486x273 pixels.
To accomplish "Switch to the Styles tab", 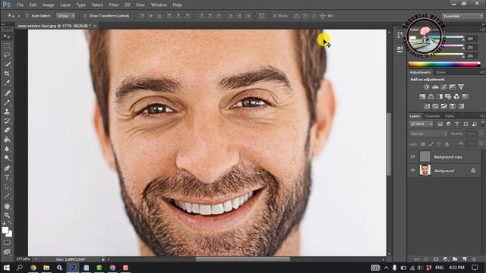I will 440,73.
